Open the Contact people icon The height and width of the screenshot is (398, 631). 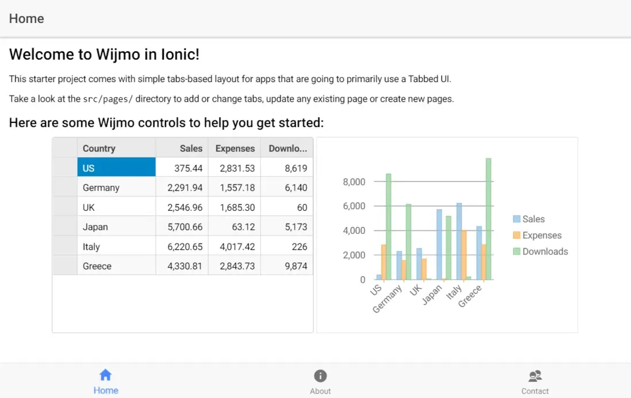tap(535, 376)
